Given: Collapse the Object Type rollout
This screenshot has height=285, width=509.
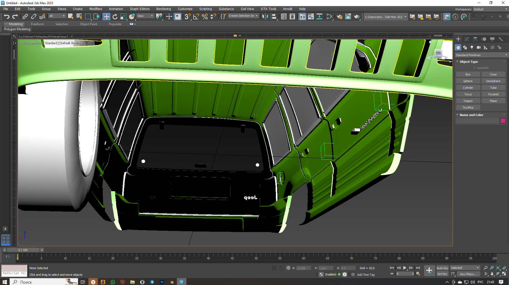Looking at the screenshot, I should click(x=469, y=62).
